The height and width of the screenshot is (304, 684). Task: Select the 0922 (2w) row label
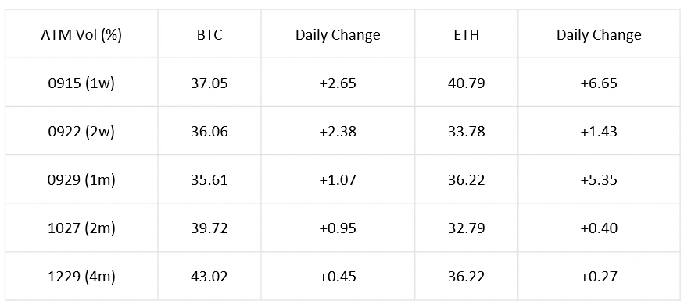[81, 131]
